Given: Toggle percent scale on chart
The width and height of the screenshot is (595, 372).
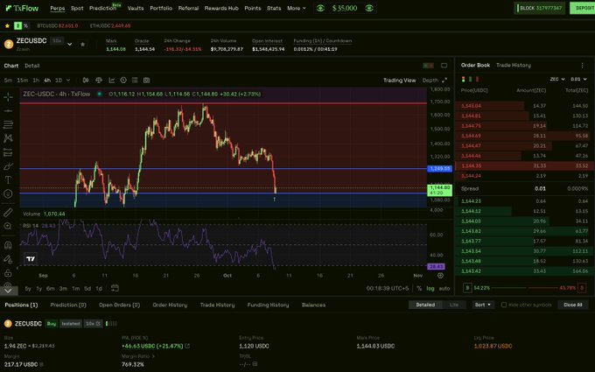Looking at the screenshot, I should [x=419, y=288].
